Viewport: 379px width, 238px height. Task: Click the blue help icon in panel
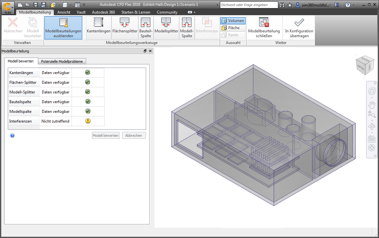[12, 136]
